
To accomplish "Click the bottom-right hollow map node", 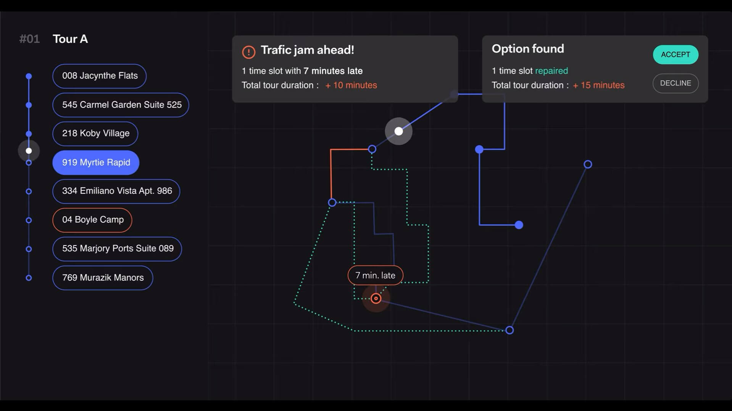I will click(509, 330).
